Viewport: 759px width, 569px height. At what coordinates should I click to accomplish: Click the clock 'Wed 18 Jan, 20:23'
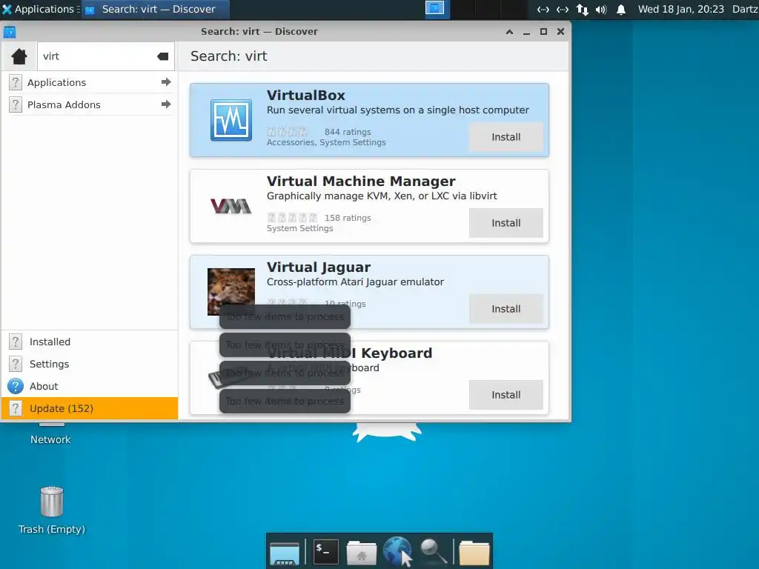tap(680, 9)
